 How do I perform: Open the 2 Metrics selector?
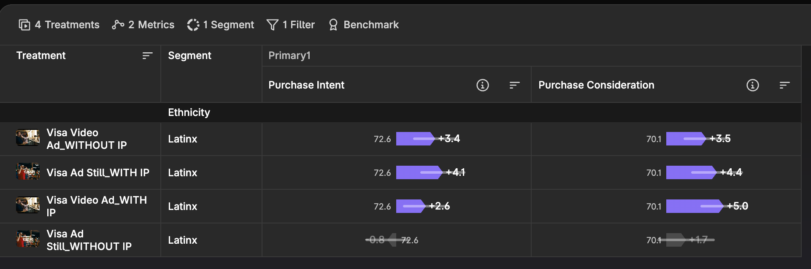[143, 25]
